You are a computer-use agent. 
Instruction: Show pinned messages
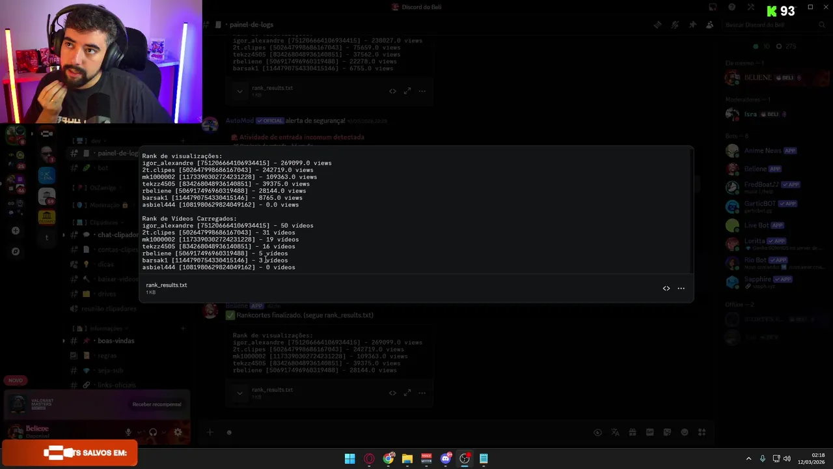tap(692, 25)
